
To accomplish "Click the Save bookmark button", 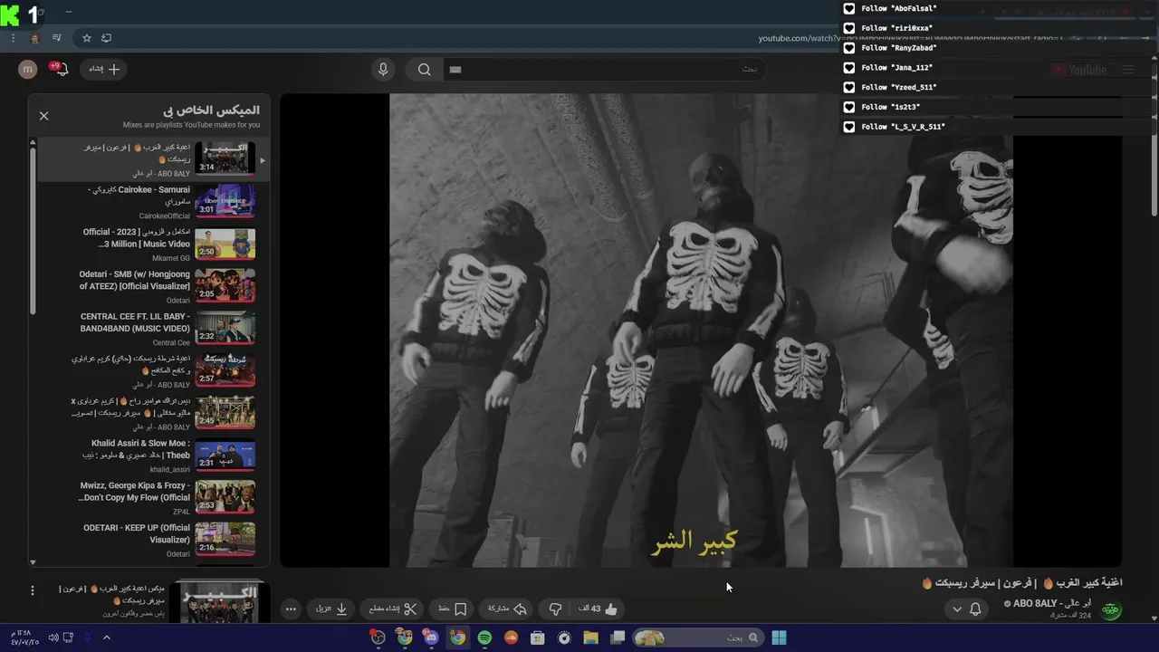I will click(x=452, y=609).
